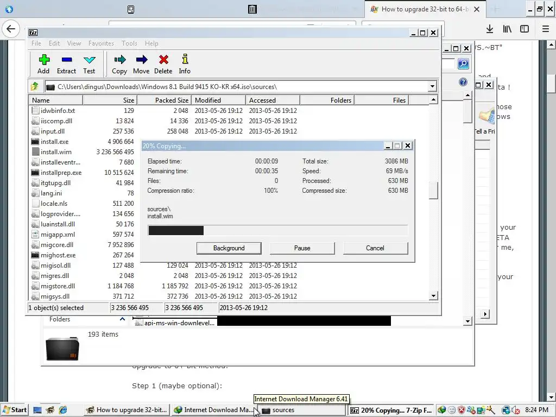
Task: Toggle the browser sidebar icon
Action: click(x=525, y=29)
